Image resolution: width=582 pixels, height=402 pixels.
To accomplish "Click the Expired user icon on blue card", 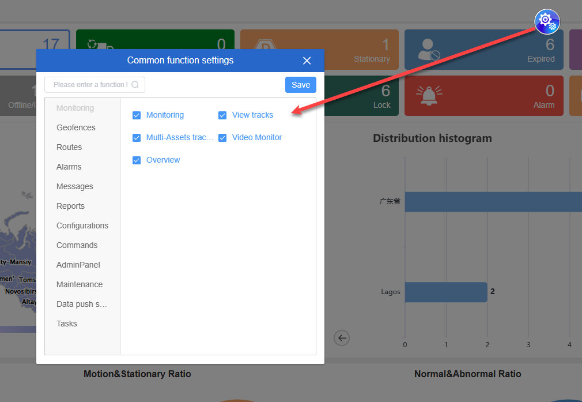I will click(429, 50).
